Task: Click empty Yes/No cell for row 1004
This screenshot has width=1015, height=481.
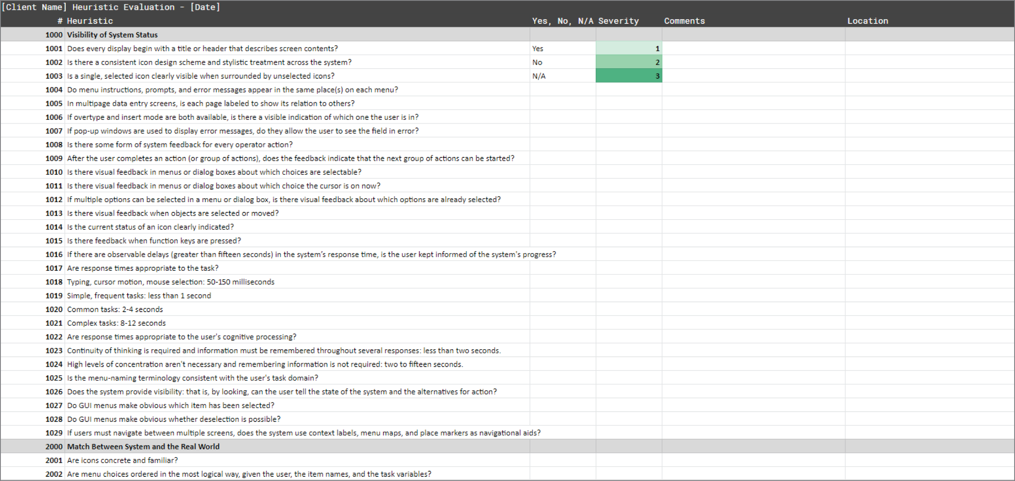Action: [562, 90]
